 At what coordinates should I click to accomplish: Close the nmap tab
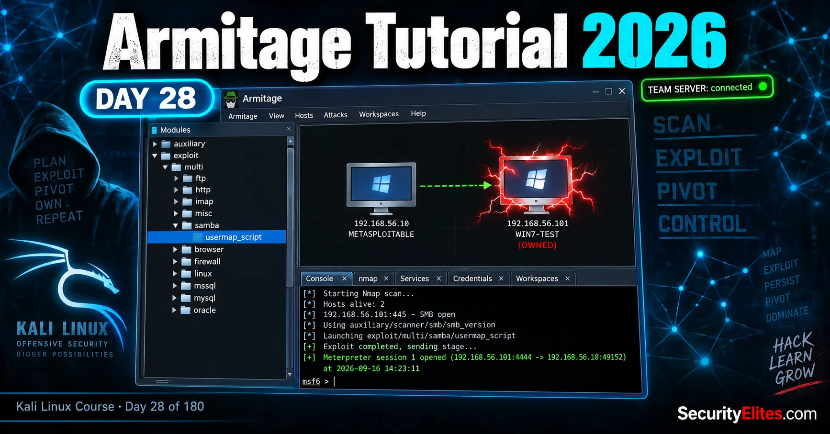[386, 278]
